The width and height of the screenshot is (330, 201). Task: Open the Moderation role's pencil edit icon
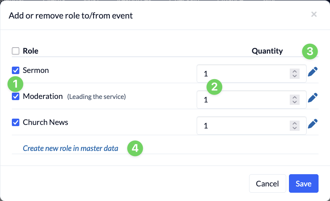[313, 98]
